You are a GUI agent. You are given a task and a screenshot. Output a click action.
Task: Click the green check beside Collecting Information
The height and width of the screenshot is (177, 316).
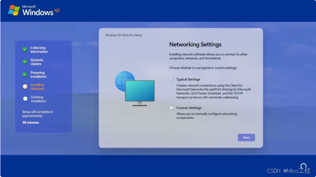[25, 49]
